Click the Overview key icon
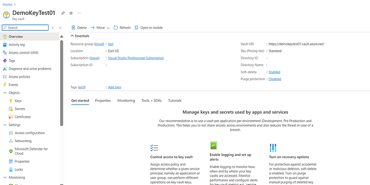Viewport: 370px width, 185px height. coord(5,37)
